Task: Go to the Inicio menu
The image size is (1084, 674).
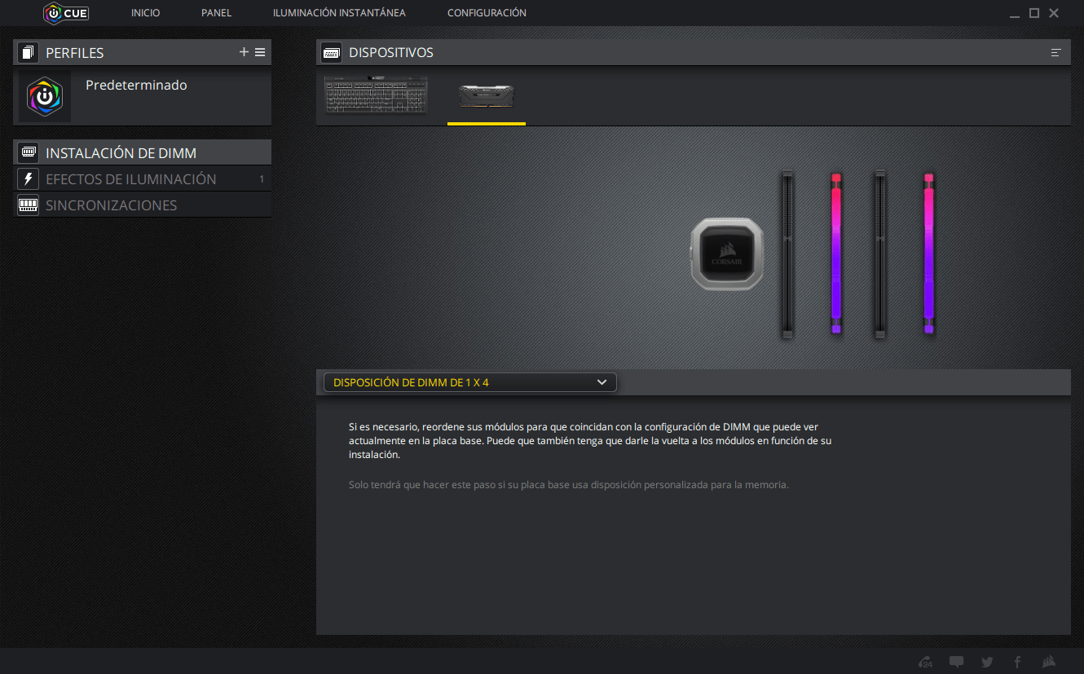Action: click(146, 13)
